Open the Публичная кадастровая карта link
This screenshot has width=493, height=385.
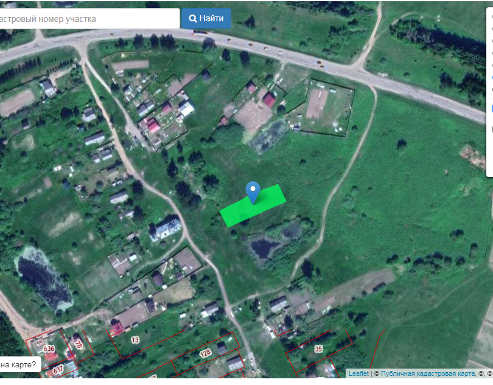(428, 373)
